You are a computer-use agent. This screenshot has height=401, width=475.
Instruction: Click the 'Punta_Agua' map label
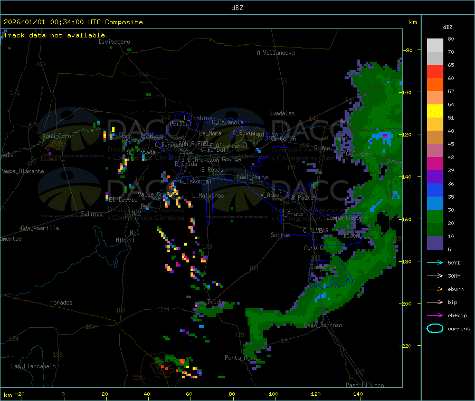(241, 358)
